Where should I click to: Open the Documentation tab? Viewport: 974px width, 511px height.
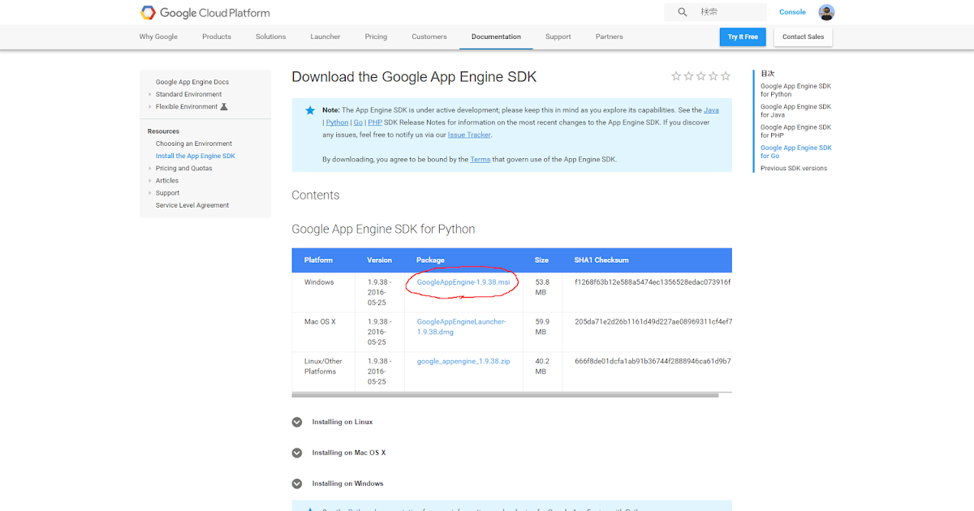pos(496,36)
